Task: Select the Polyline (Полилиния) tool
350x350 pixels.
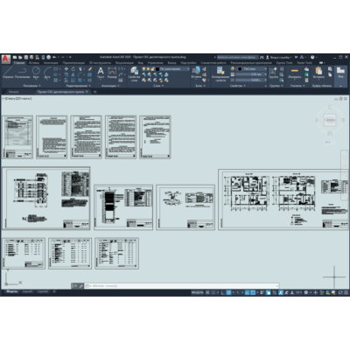Action: pos(23,72)
